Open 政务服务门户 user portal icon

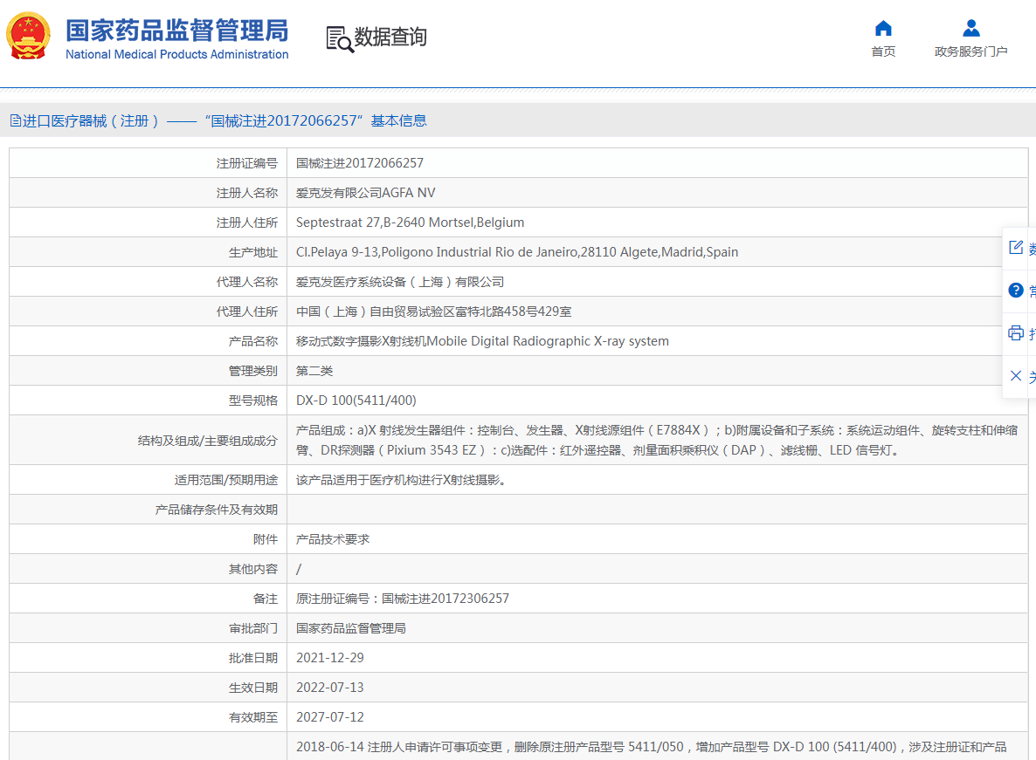971,29
